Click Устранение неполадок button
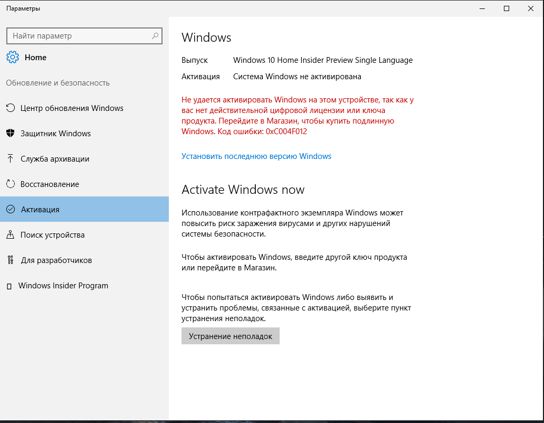The width and height of the screenshot is (544, 423). tap(231, 336)
